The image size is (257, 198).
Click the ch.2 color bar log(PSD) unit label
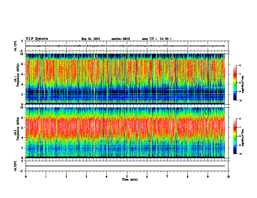243,137
